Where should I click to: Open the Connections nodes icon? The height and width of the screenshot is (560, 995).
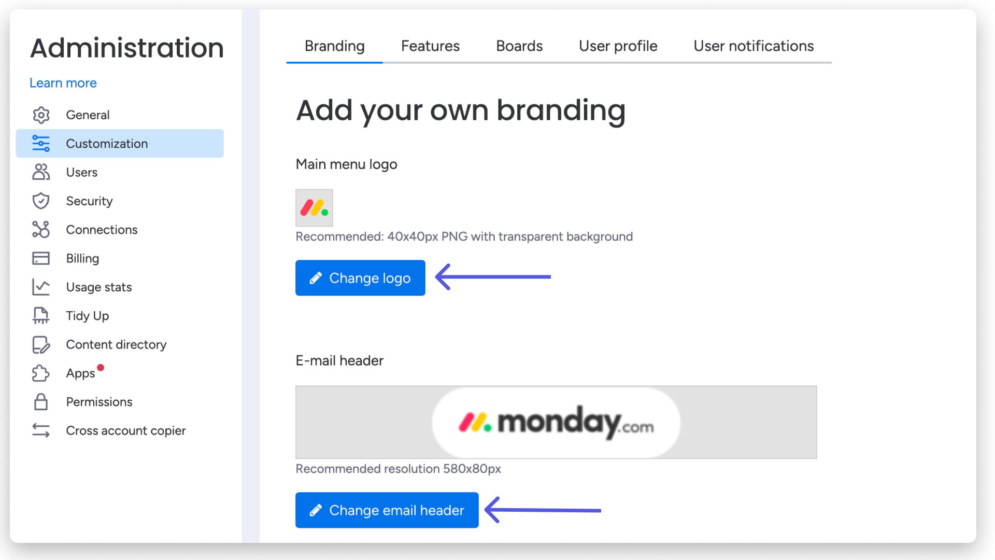click(x=41, y=229)
